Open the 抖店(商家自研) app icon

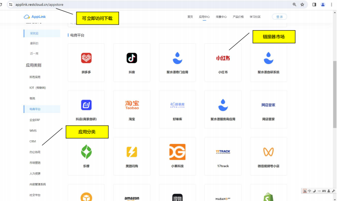tap(86, 105)
